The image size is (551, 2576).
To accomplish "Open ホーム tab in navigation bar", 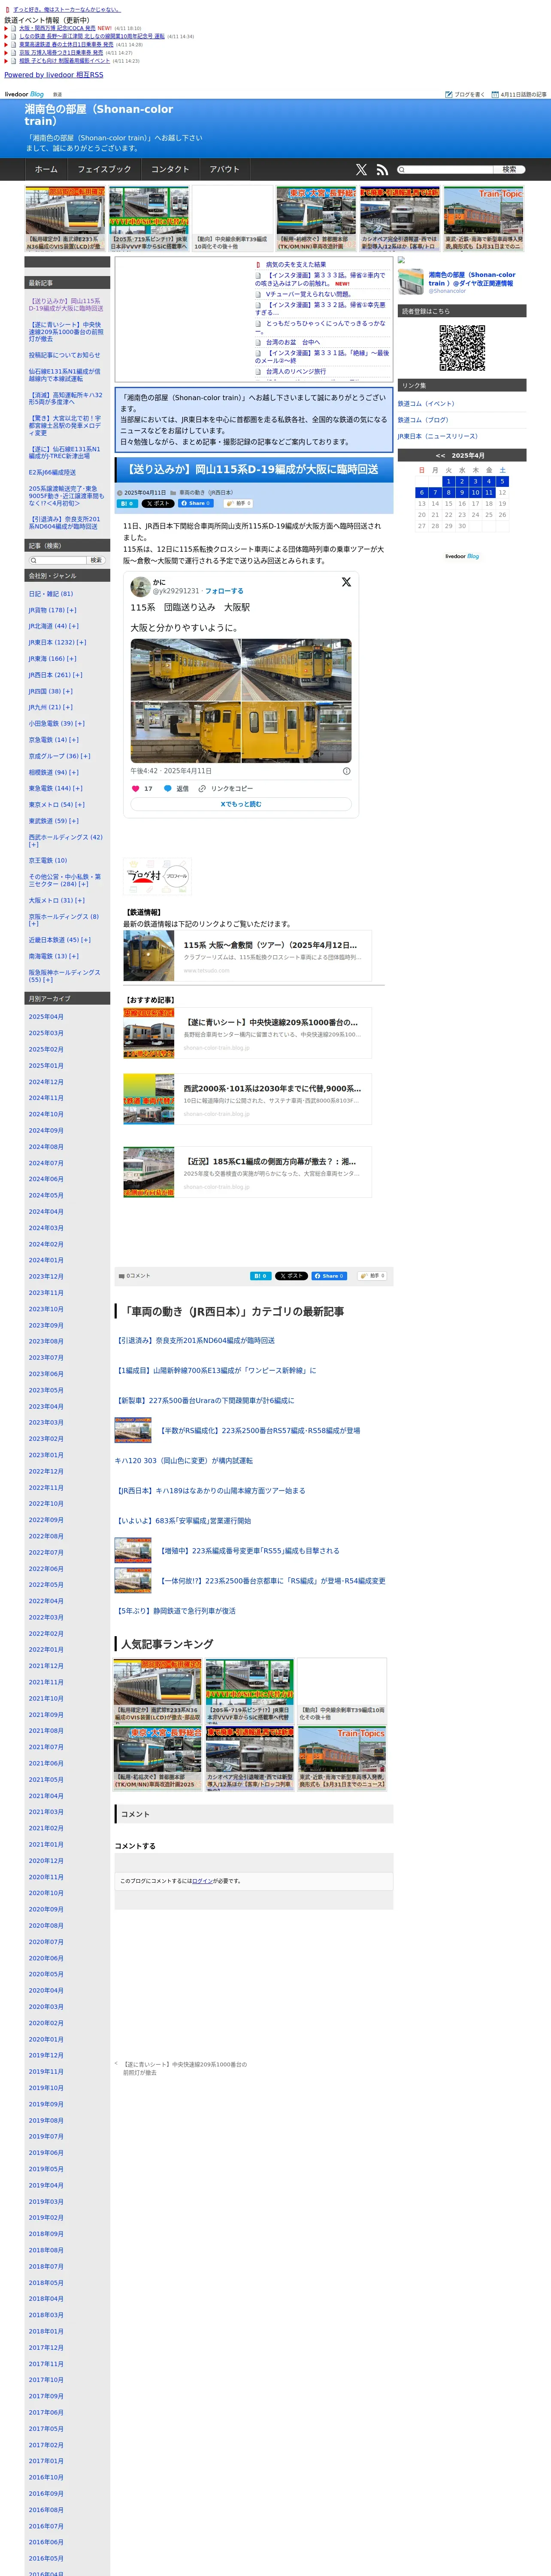I will pyautogui.click(x=46, y=170).
